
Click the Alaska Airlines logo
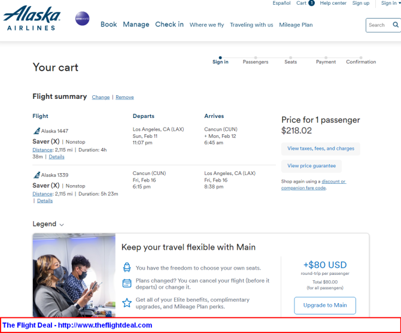point(32,18)
